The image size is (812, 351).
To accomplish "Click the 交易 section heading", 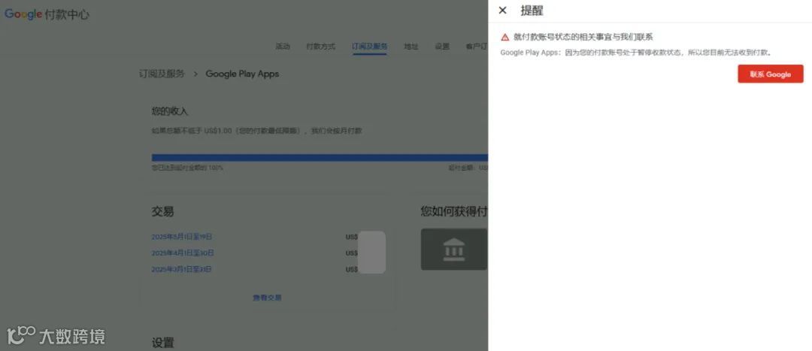I will (x=162, y=211).
